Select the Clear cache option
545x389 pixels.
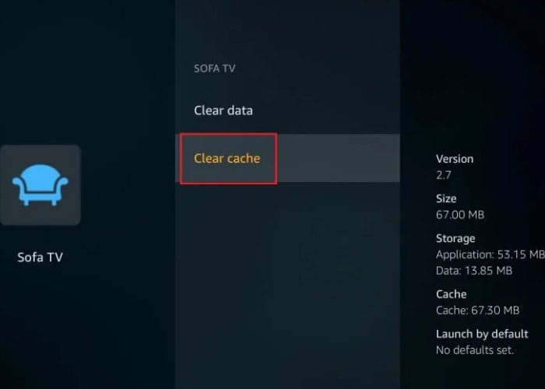227,159
